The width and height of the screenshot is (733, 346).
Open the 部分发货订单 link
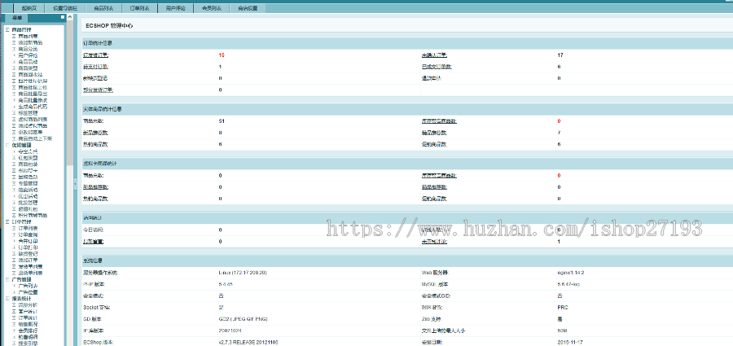(99, 90)
